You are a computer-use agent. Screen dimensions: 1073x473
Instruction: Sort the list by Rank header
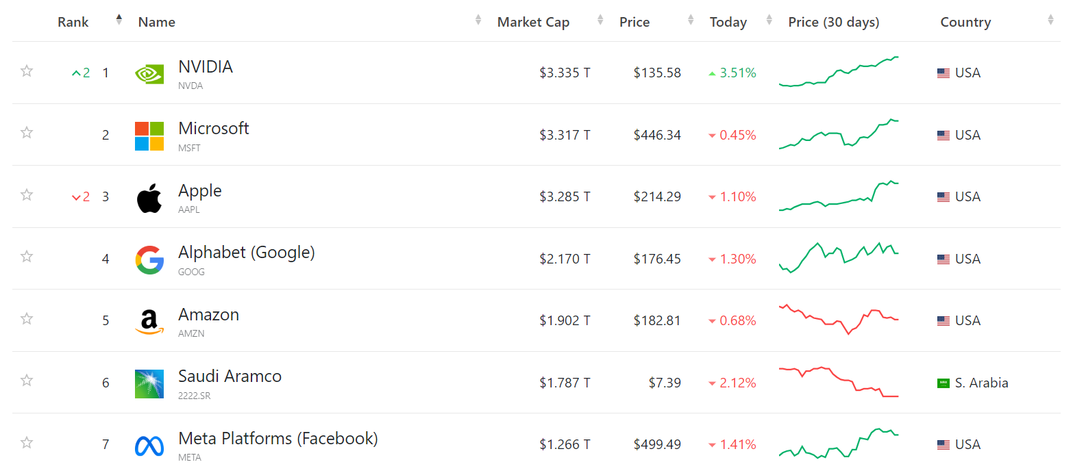point(73,22)
